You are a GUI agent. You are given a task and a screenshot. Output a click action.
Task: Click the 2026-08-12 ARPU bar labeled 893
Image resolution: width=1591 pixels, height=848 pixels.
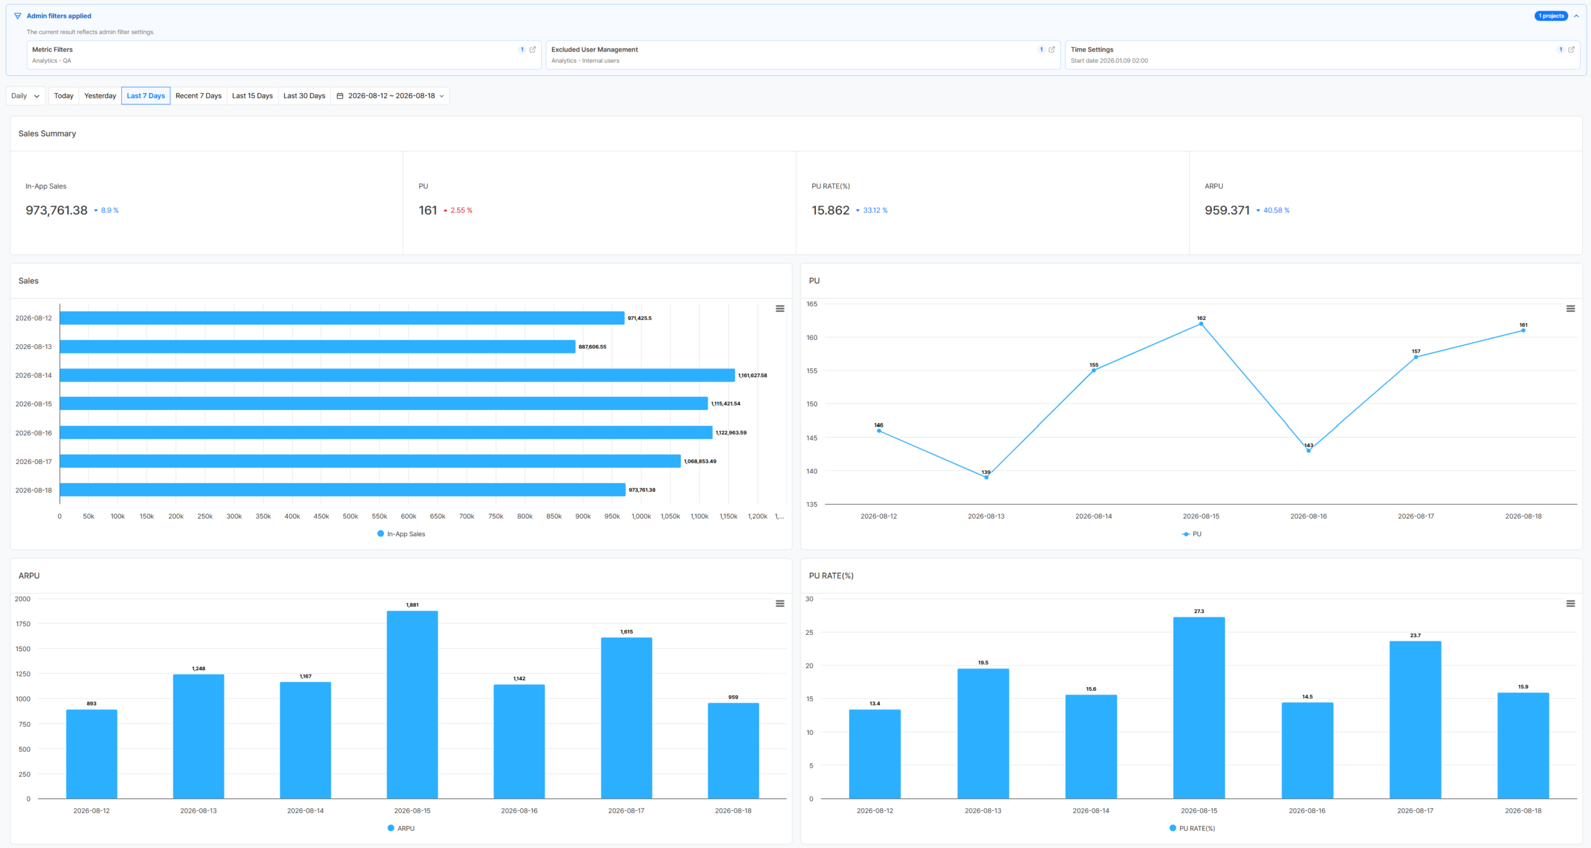(92, 754)
